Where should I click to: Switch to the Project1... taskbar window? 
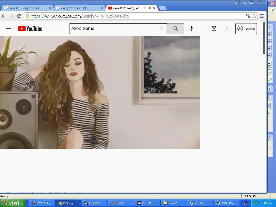coord(94,203)
